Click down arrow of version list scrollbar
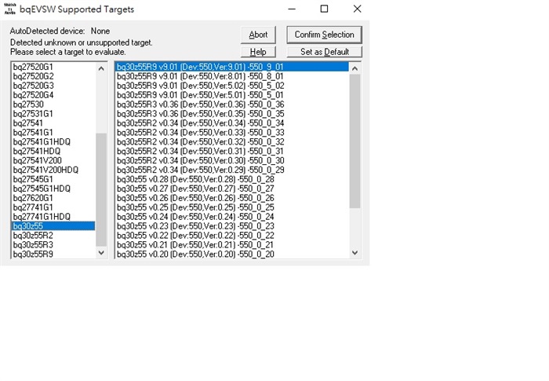The height and width of the screenshot is (381, 549). pos(354,253)
